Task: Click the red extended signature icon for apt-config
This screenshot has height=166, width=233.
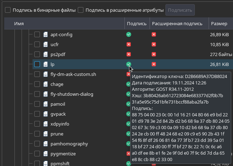Action: pos(154,34)
